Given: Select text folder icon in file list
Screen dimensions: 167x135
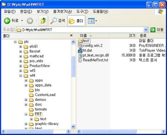Looking at the screenshot, I should [80, 41].
